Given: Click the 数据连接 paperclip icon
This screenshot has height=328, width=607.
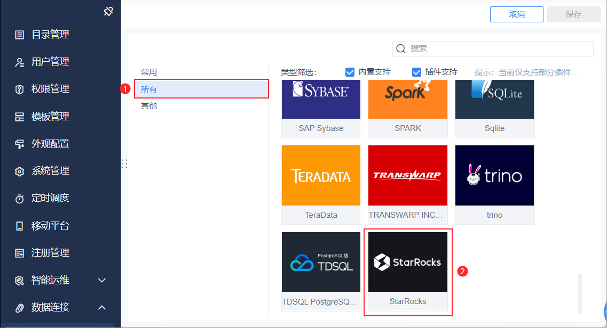Looking at the screenshot, I should click(x=19, y=308).
